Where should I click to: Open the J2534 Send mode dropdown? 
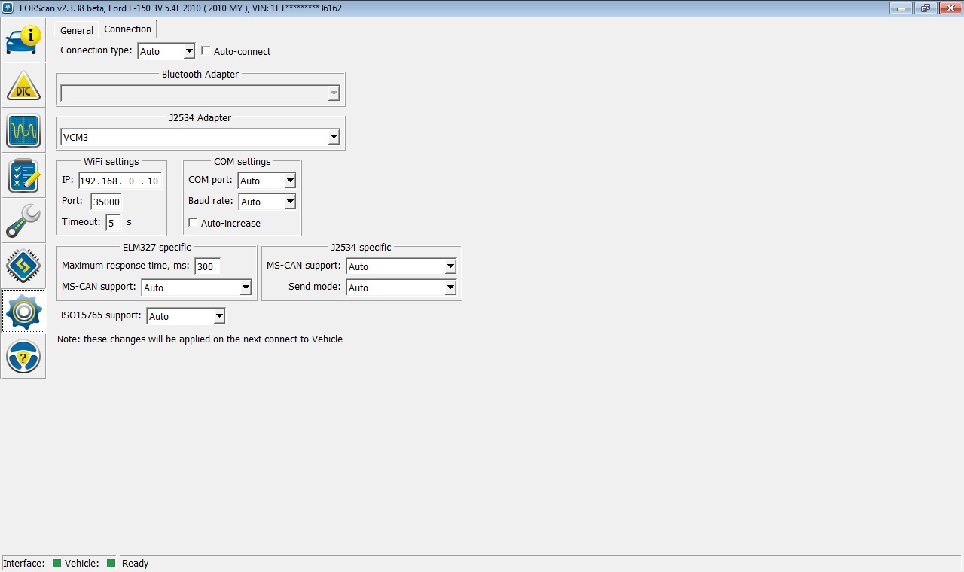click(x=401, y=288)
